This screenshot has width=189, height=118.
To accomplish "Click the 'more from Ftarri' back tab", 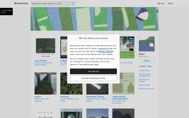I will [6, 11].
